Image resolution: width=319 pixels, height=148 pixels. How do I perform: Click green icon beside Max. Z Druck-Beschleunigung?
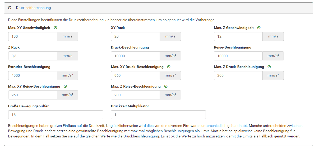269,67
